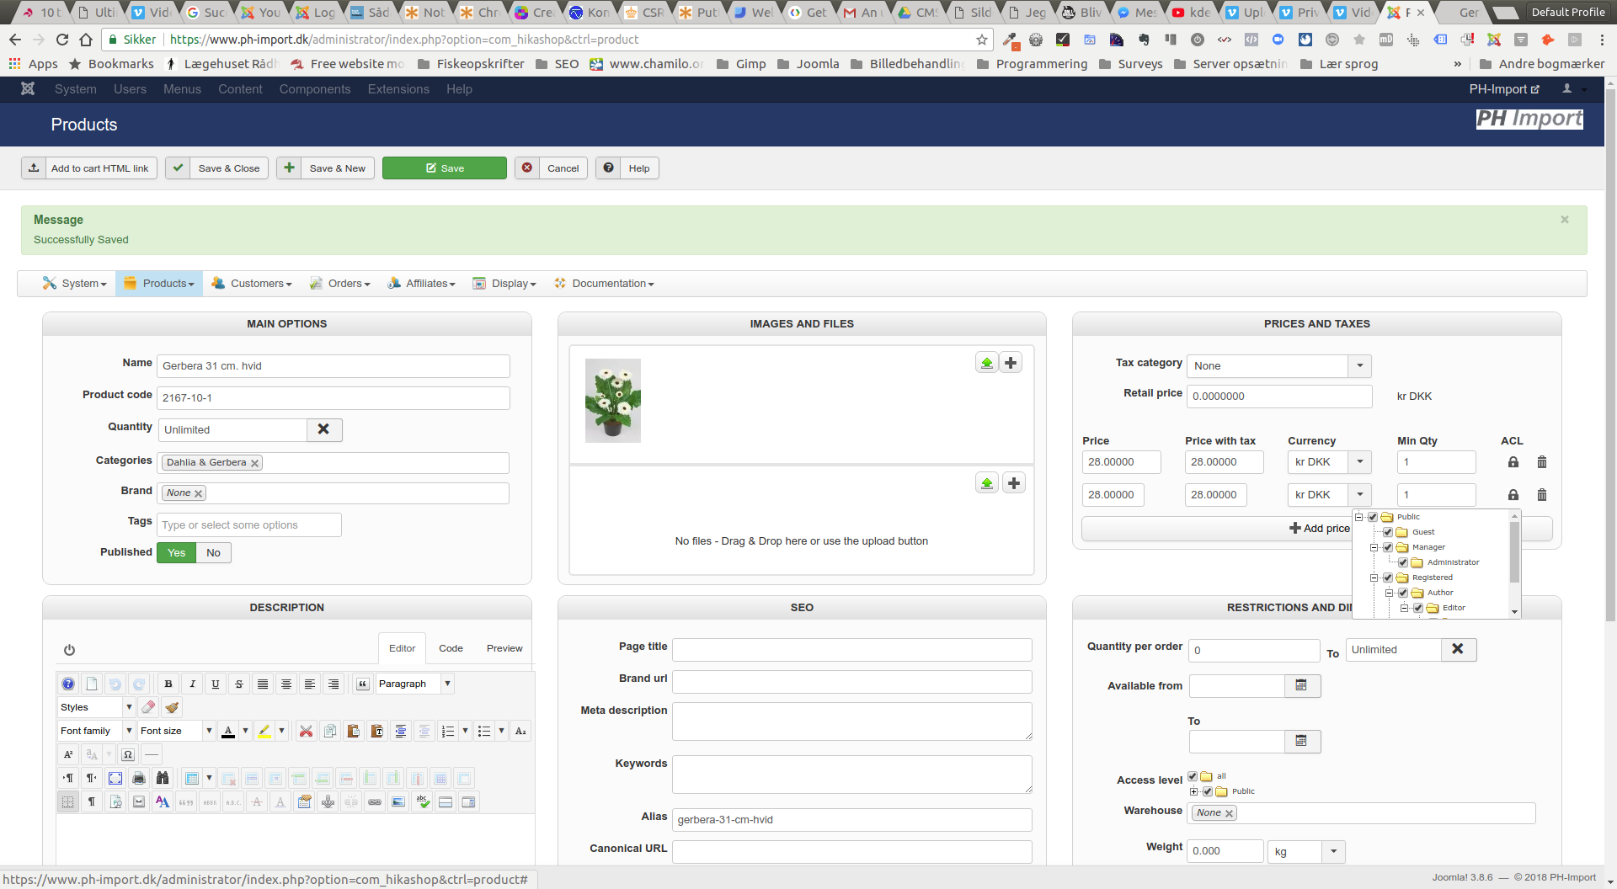Viewport: 1617px width, 889px height.
Task: Cancel editing the product
Action: tap(552, 168)
